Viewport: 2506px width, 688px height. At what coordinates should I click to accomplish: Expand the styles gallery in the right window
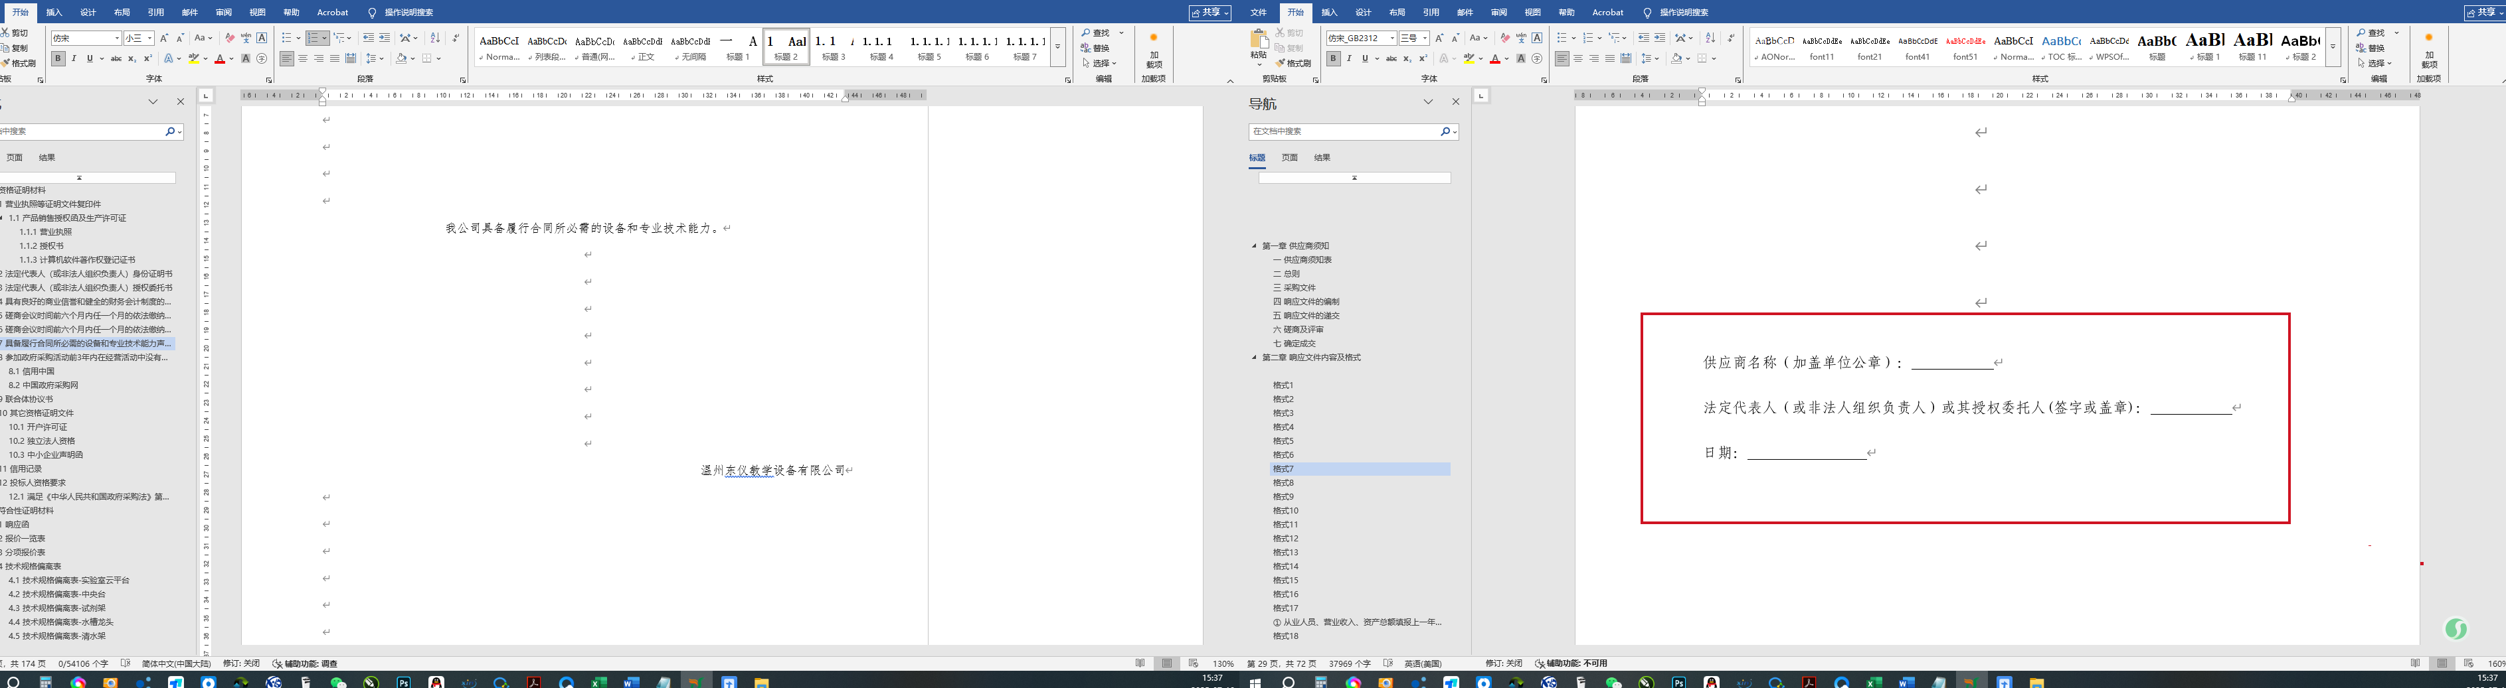[x=2332, y=46]
